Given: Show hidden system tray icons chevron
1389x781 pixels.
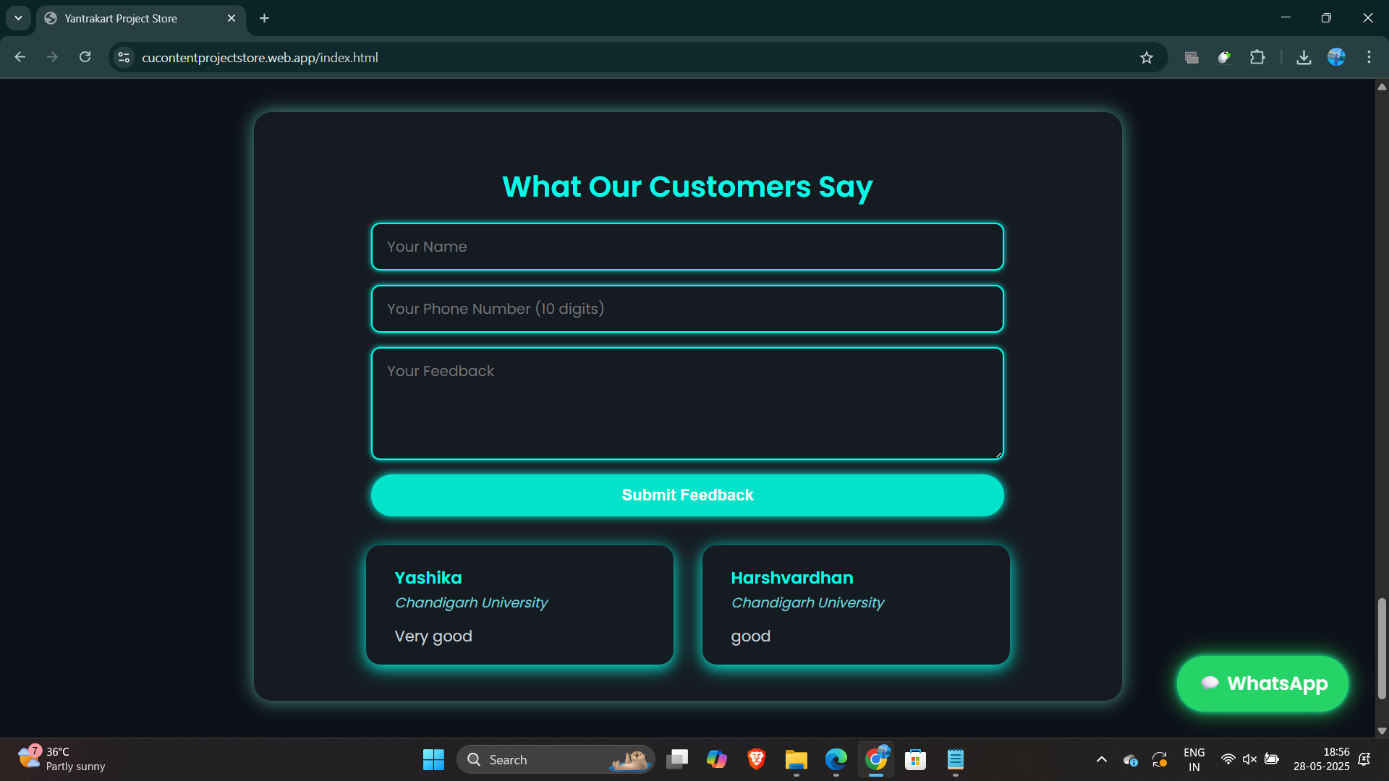Looking at the screenshot, I should [1101, 759].
